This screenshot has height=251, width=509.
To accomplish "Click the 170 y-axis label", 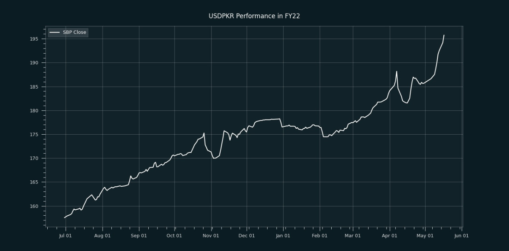I will click(34, 158).
